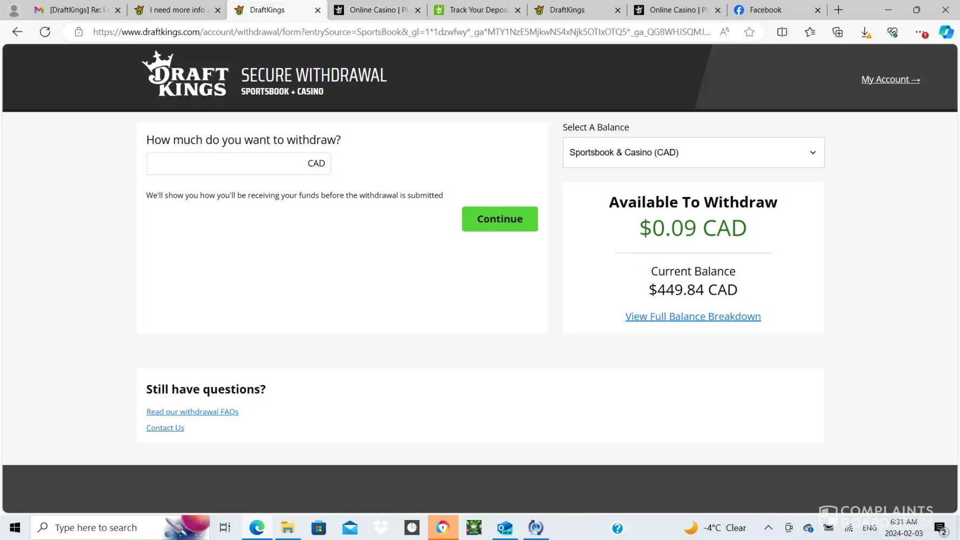
Task: View site information lock icon
Action: pyautogui.click(x=79, y=32)
